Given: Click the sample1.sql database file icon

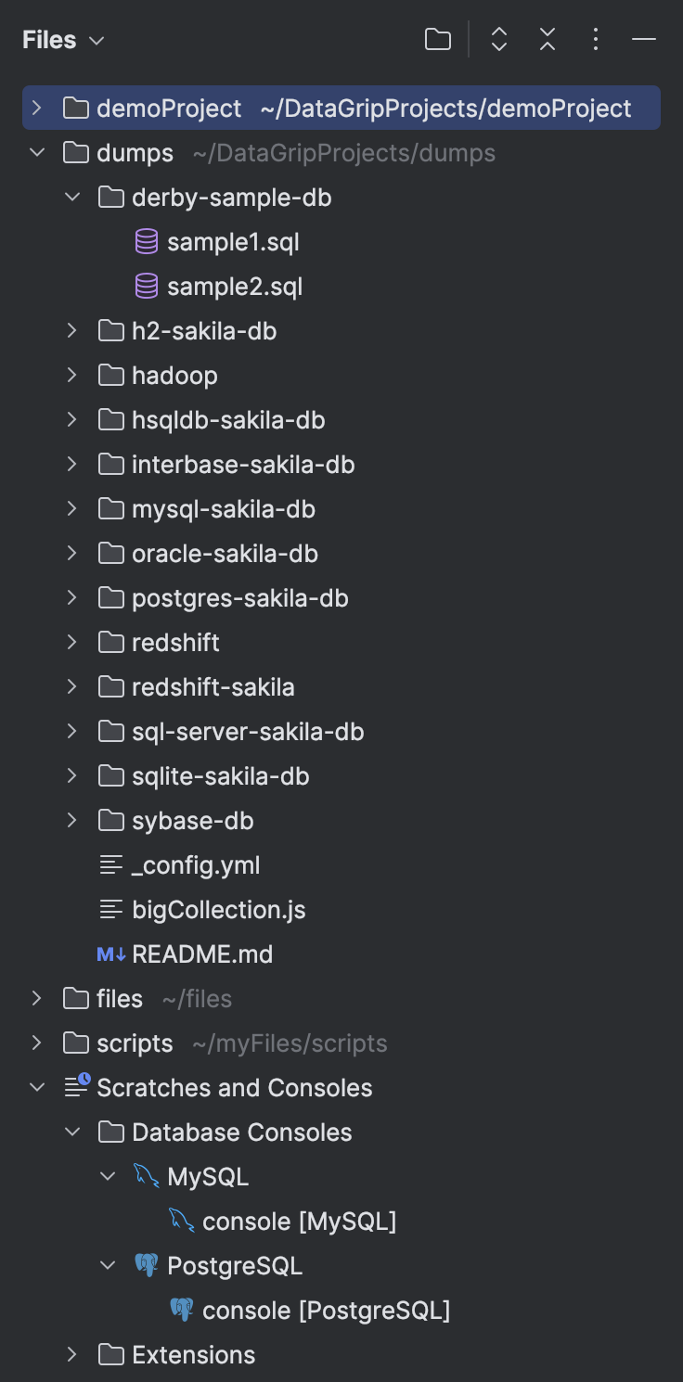Looking at the screenshot, I should (x=147, y=242).
